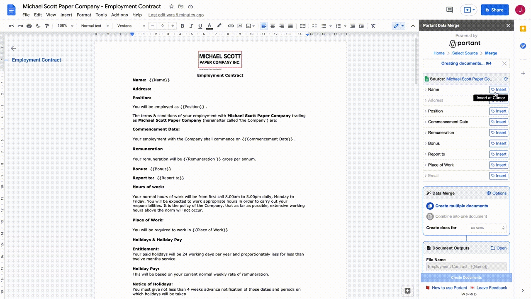Open the bulleted list tool
Screen dimensions: 531x299
click(x=324, y=26)
